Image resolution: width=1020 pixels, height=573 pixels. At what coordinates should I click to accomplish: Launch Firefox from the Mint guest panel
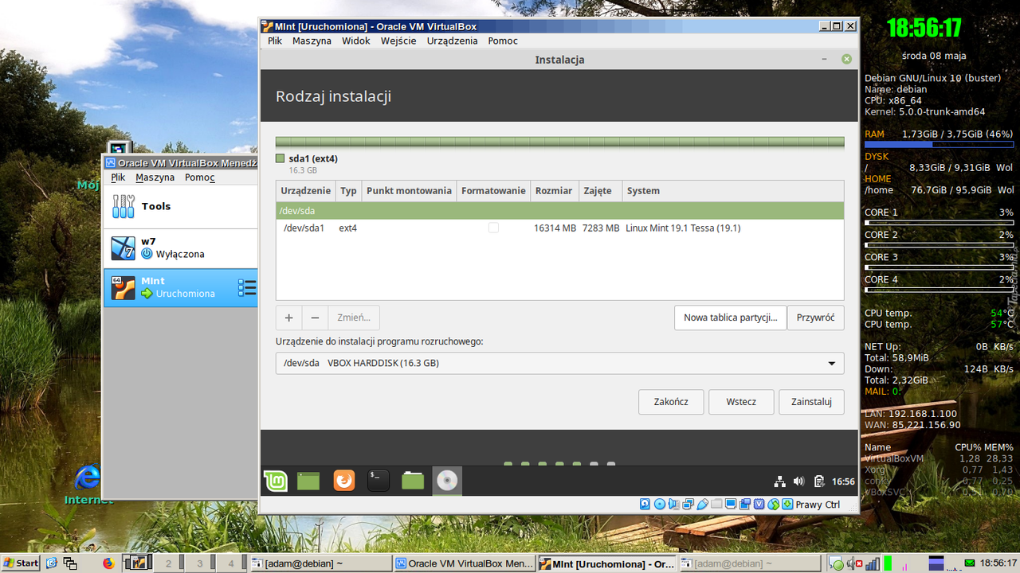[x=343, y=481]
